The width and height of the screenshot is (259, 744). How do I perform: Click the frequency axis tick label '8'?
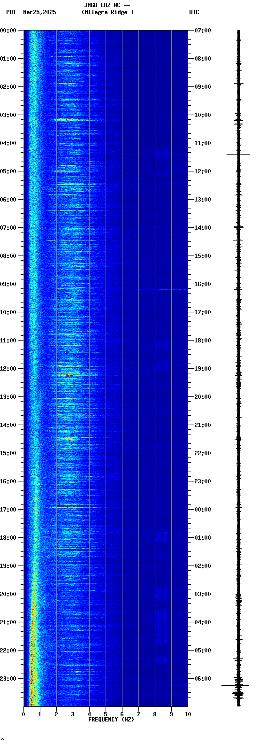click(155, 714)
